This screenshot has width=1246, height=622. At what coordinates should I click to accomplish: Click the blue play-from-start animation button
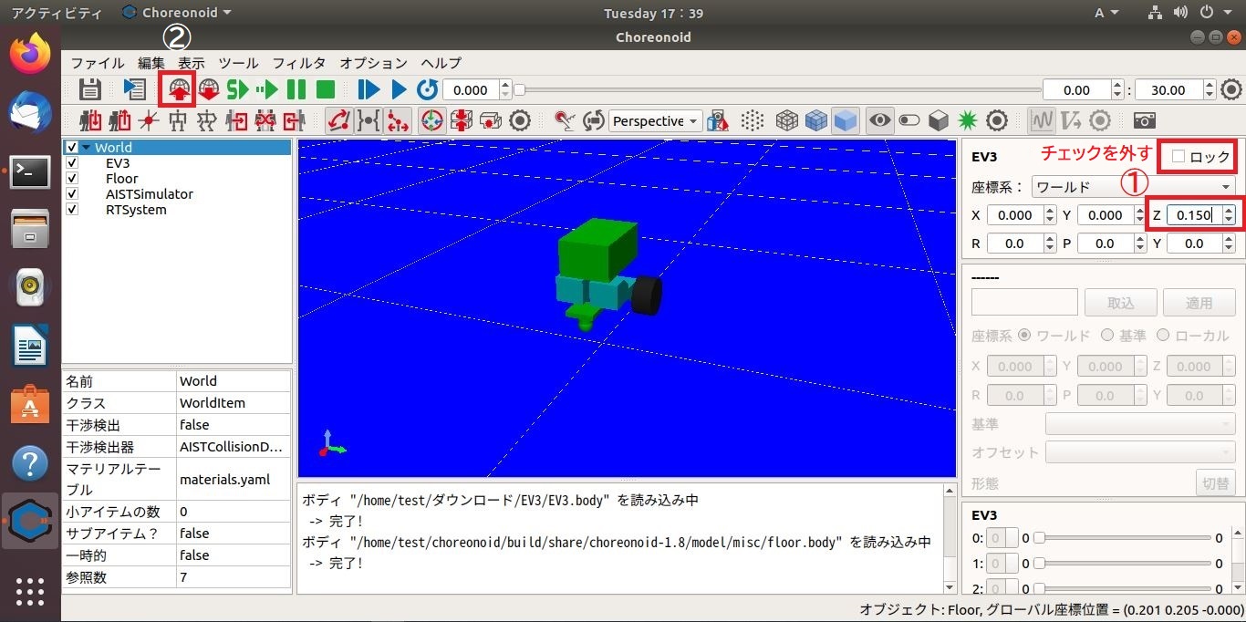(369, 89)
